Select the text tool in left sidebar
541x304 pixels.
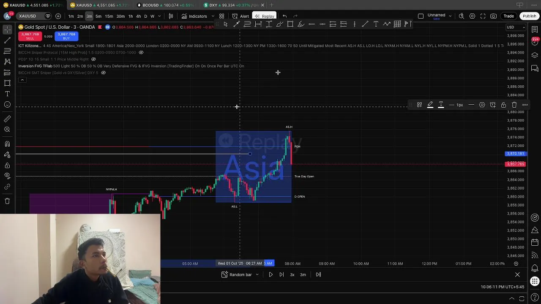[7, 94]
